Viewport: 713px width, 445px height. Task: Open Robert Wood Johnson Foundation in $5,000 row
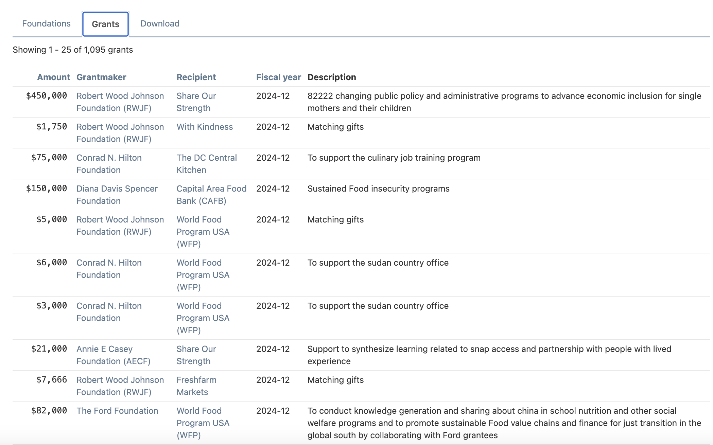(x=120, y=226)
